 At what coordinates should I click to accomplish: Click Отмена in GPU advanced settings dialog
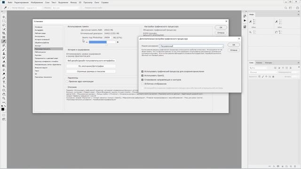point(234,50)
